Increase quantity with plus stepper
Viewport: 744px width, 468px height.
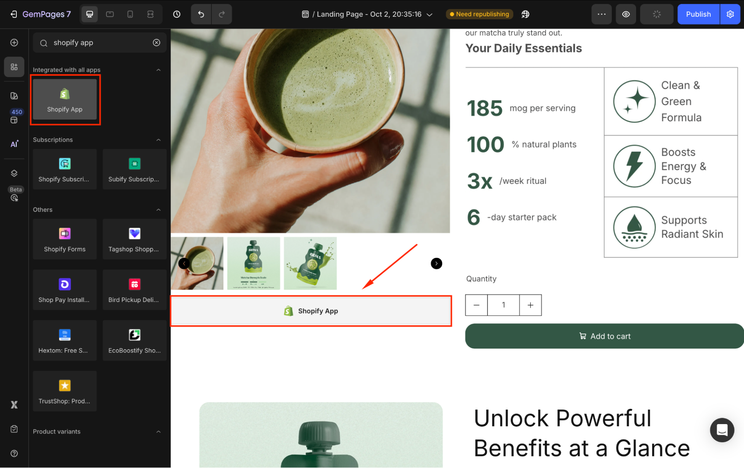point(530,305)
